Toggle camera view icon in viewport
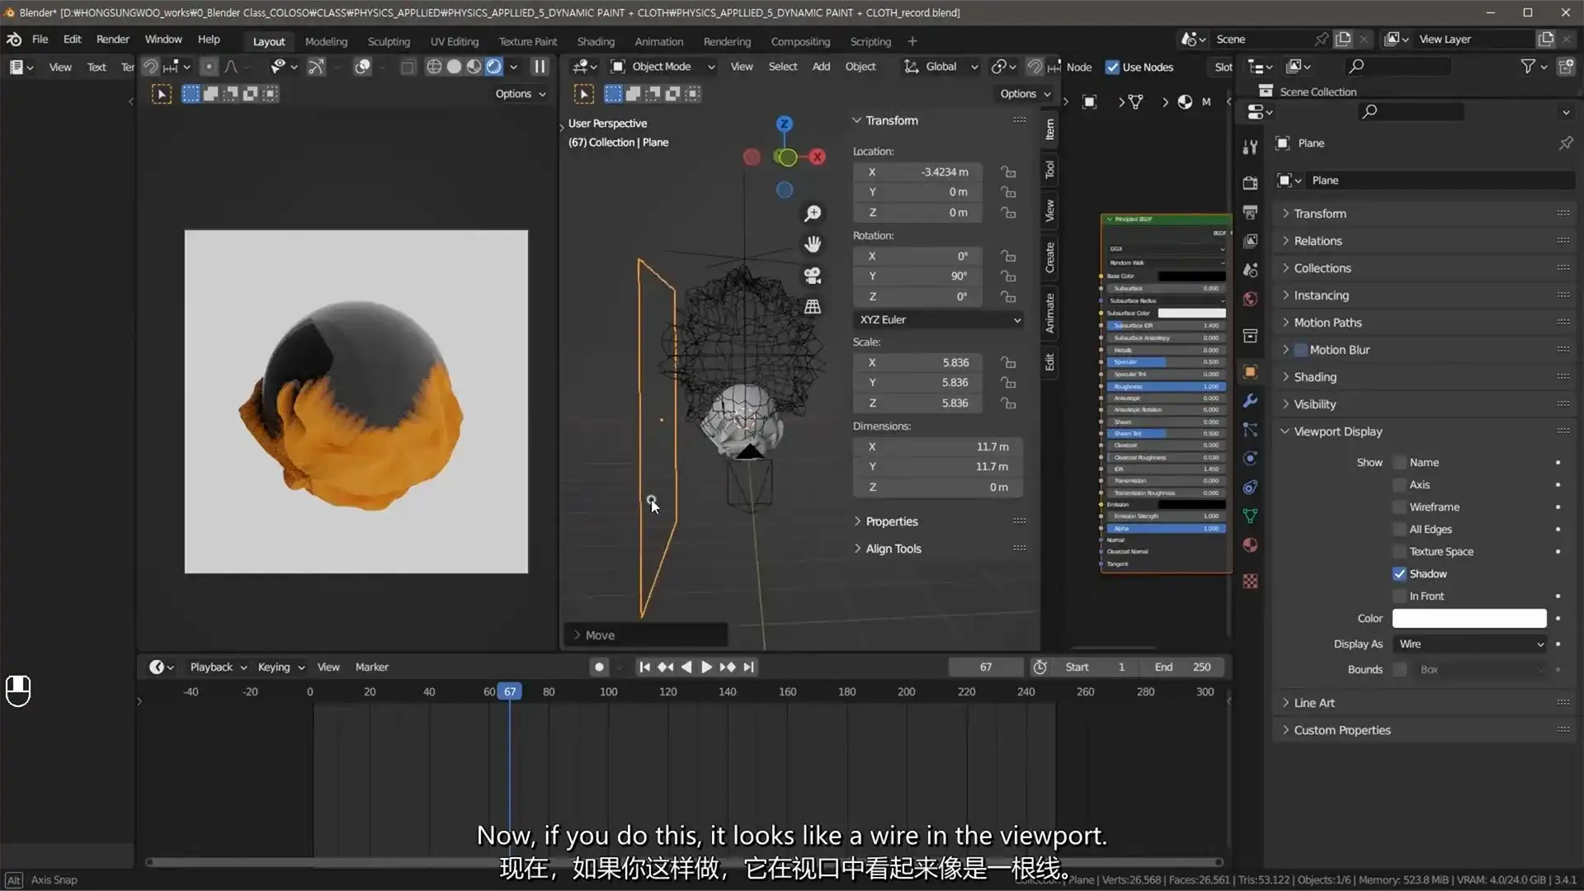 coord(813,276)
